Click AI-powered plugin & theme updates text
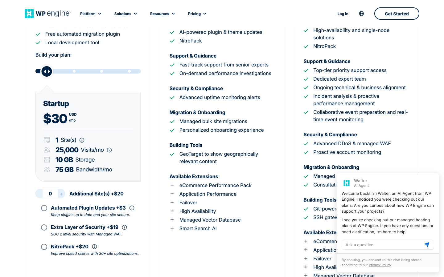 [221, 32]
